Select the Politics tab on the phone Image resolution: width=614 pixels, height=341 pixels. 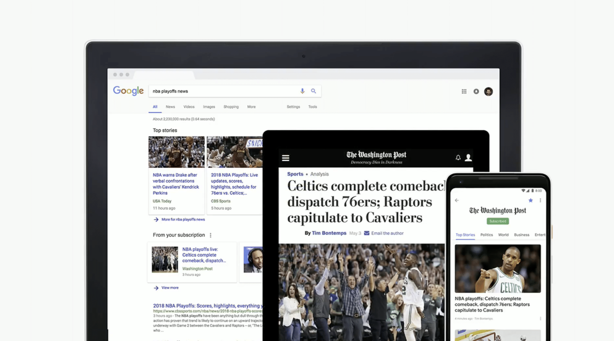click(487, 235)
